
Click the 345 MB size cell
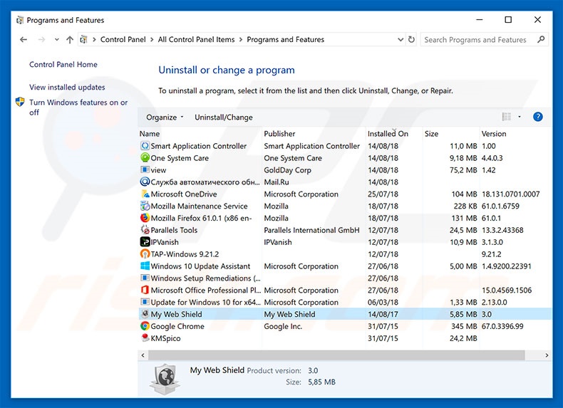(464, 326)
